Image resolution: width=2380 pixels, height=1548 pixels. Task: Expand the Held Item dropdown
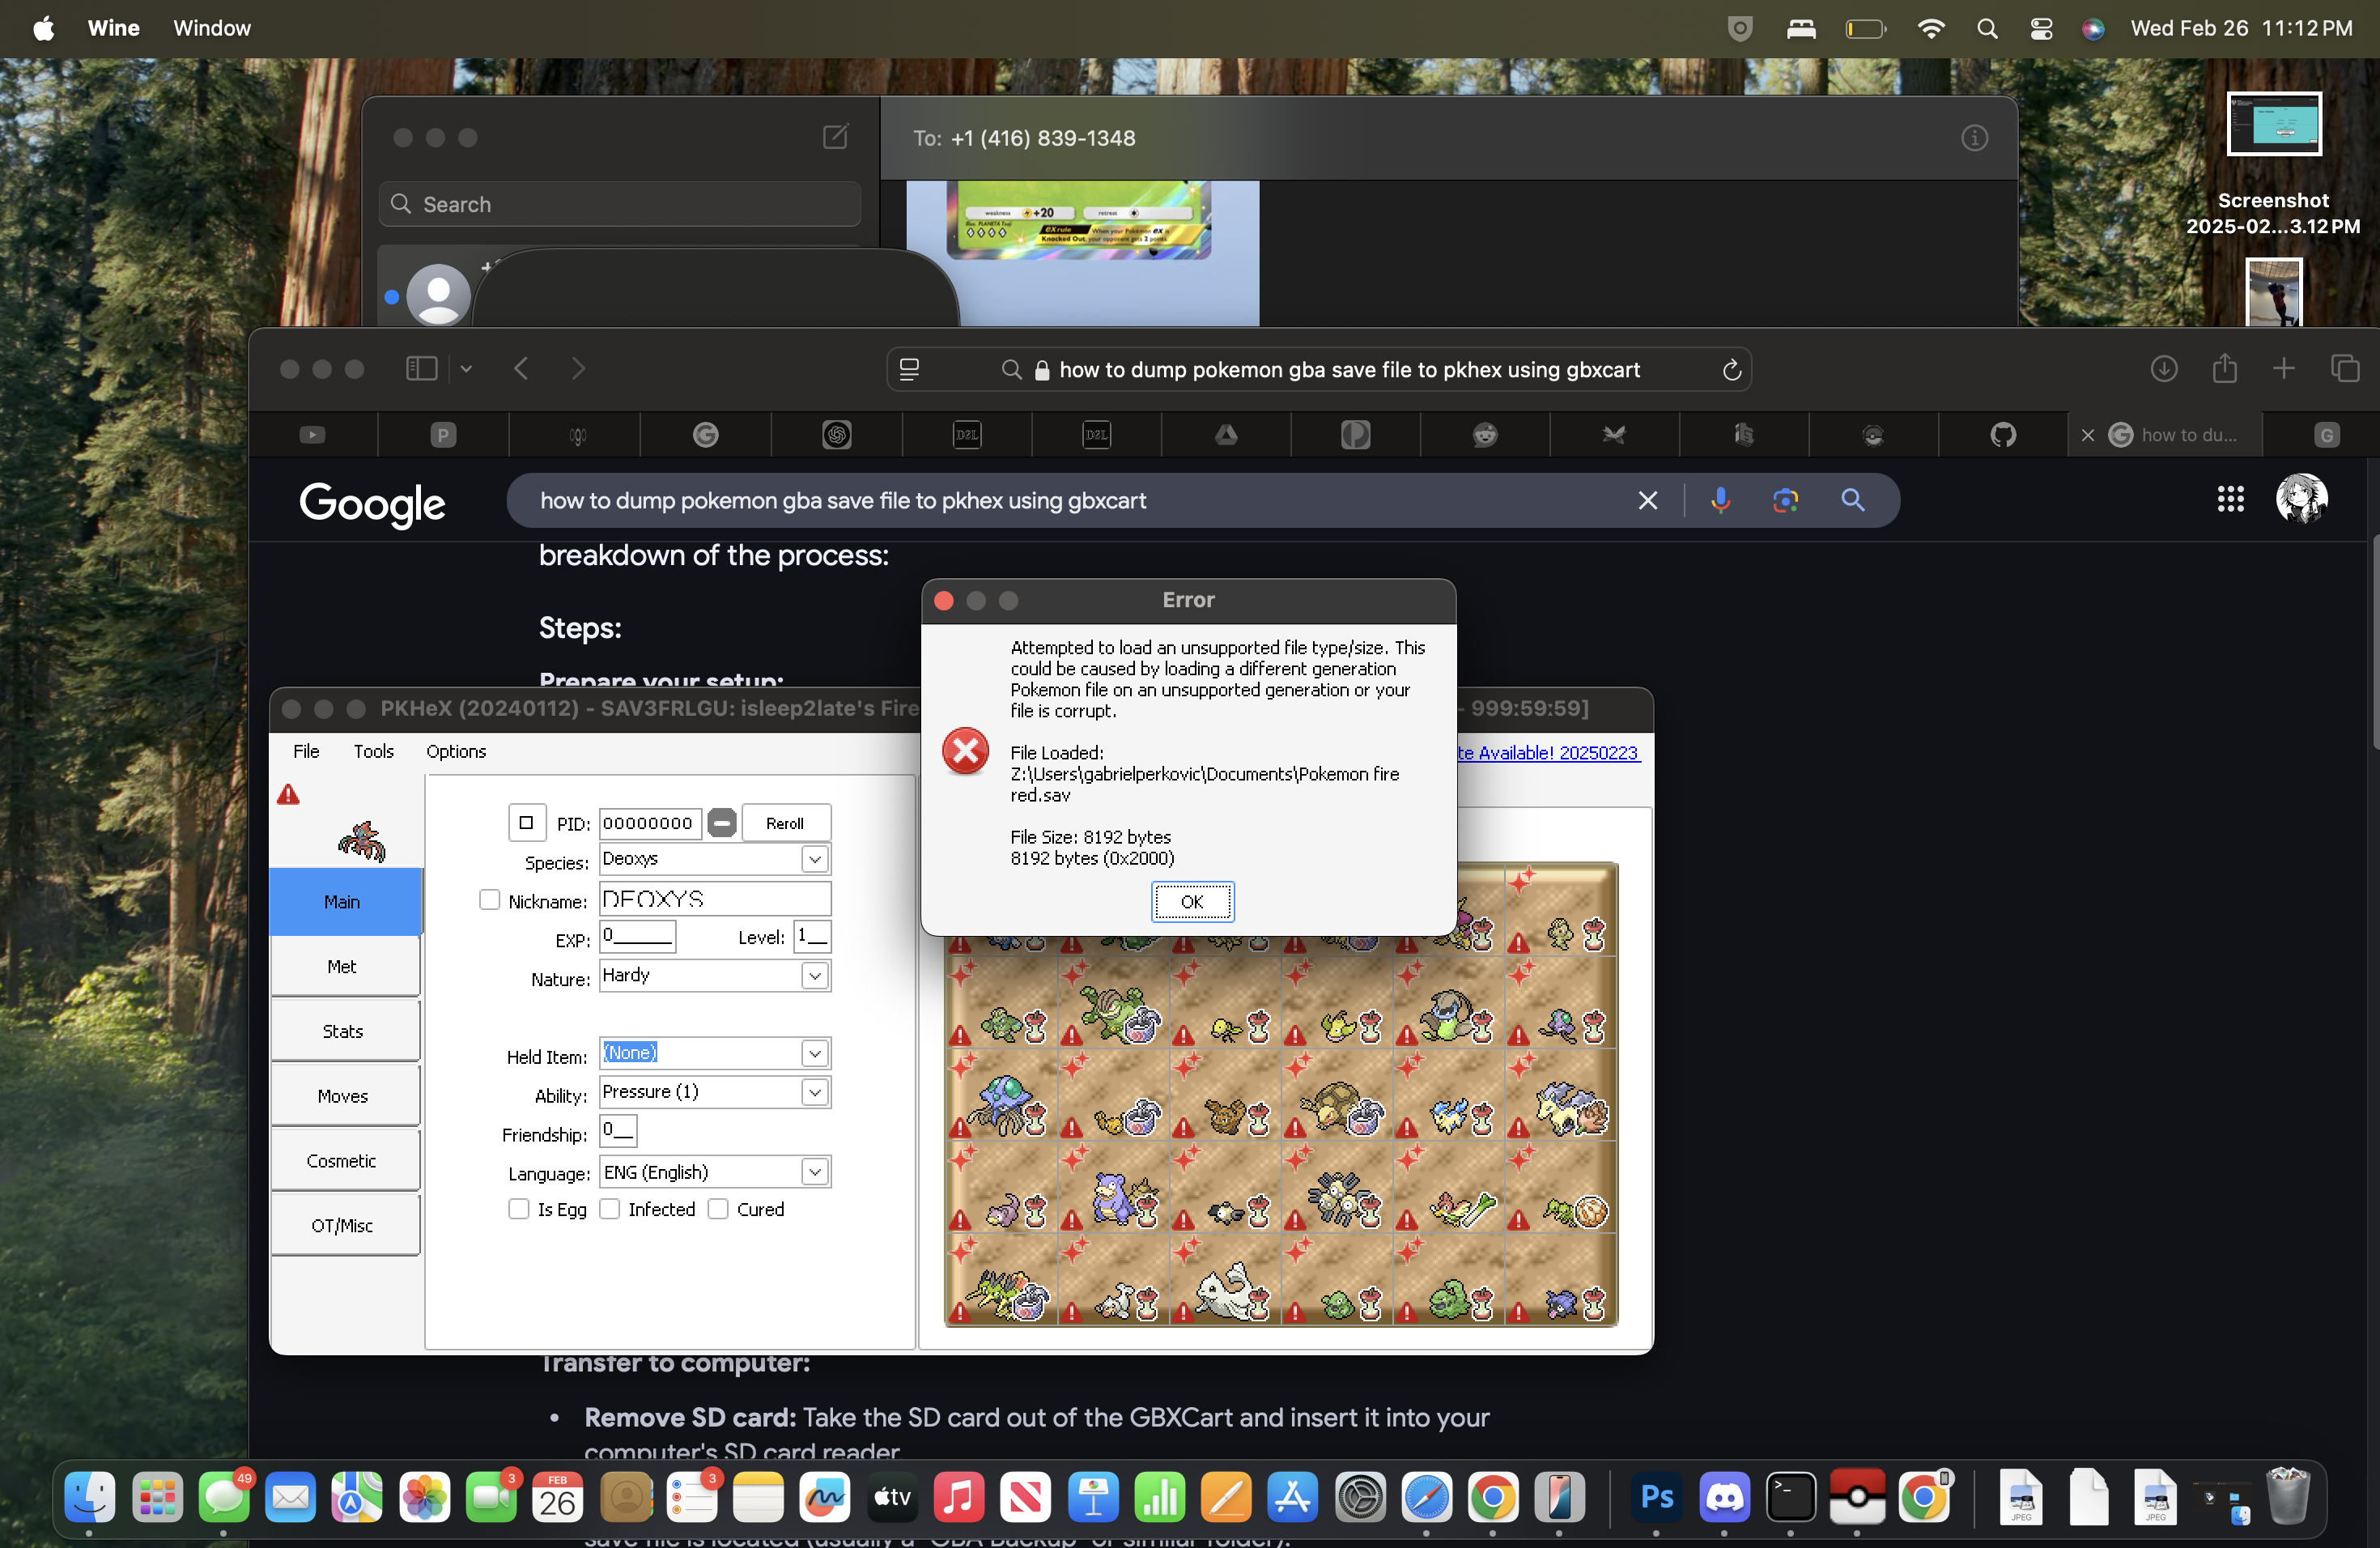[x=814, y=1053]
